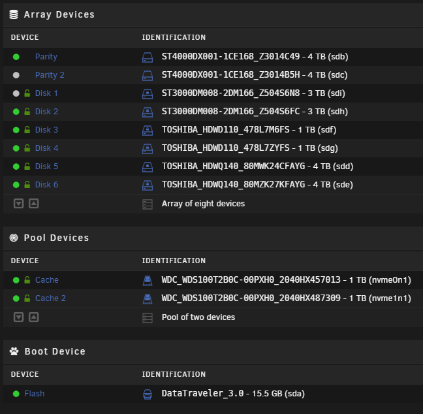This screenshot has width=423, height=414.
Task: Click the green padlock icon beside Disk 6
Action: pyautogui.click(x=27, y=185)
